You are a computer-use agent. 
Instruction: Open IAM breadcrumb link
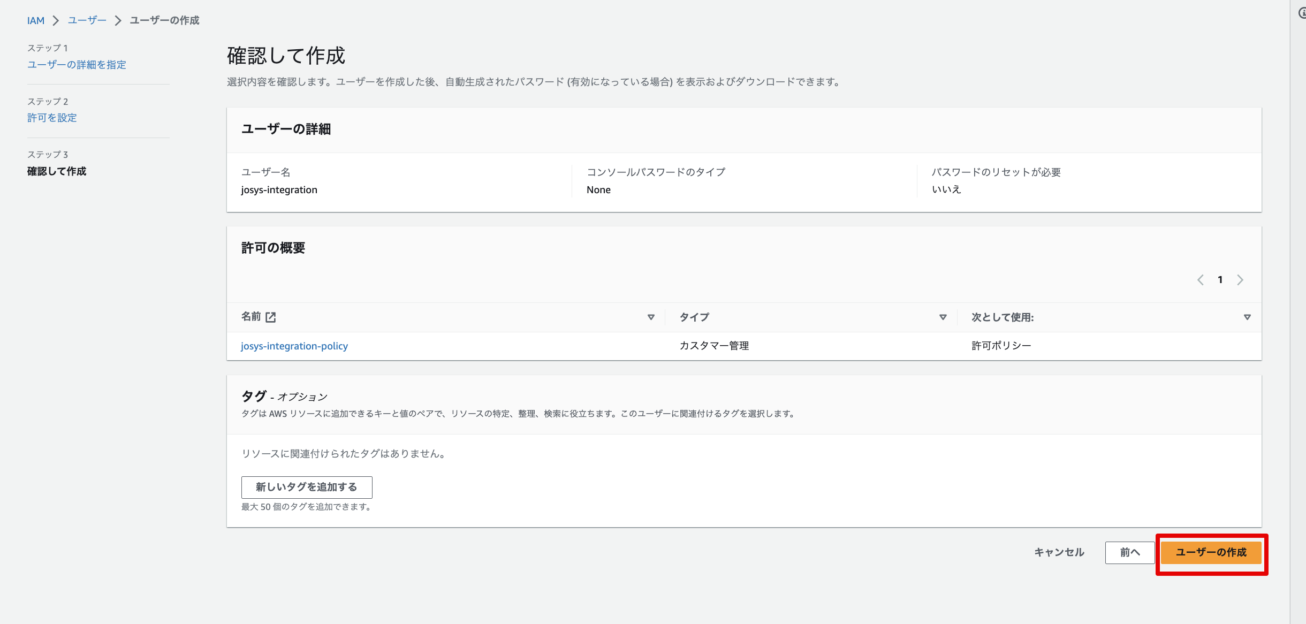[x=35, y=21]
